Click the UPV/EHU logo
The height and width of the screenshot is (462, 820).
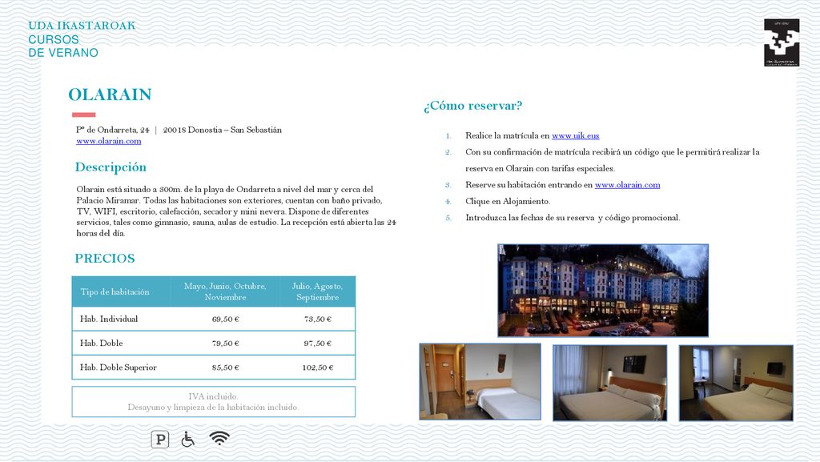pos(782,42)
